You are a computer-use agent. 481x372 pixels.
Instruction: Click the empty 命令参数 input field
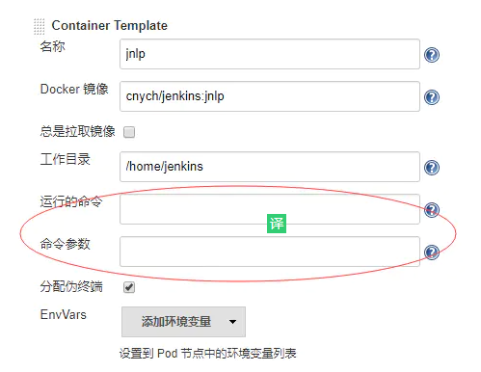(x=270, y=252)
